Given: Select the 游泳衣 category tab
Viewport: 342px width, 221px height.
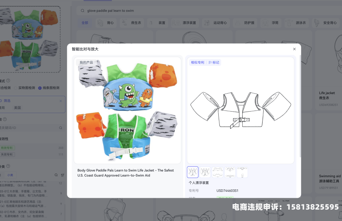Looking at the screenshot, I should click(x=297, y=22).
